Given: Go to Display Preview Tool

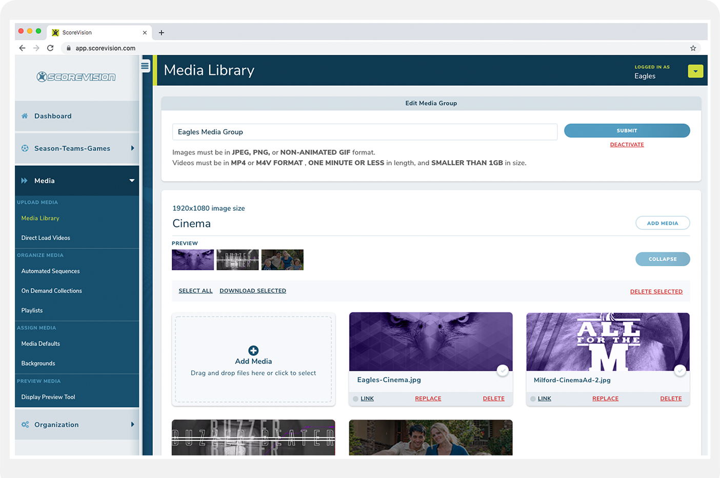Looking at the screenshot, I should tap(48, 397).
